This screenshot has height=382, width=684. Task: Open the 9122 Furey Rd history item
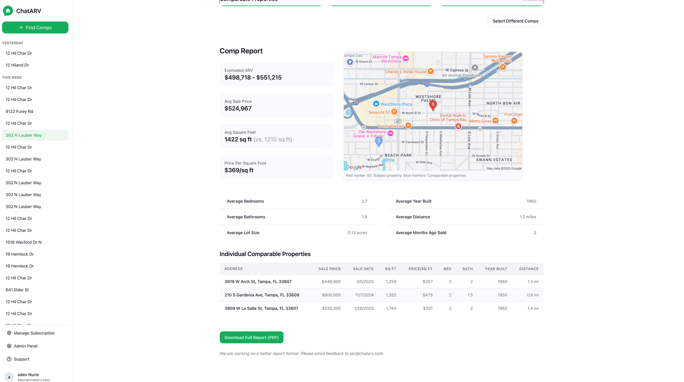pyautogui.click(x=19, y=111)
